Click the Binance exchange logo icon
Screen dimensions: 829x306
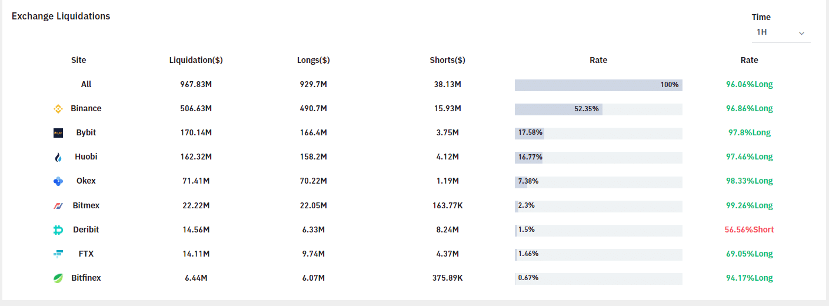58,109
